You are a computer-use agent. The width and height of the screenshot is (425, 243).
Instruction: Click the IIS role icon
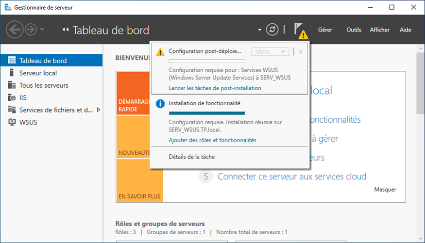[x=12, y=97]
